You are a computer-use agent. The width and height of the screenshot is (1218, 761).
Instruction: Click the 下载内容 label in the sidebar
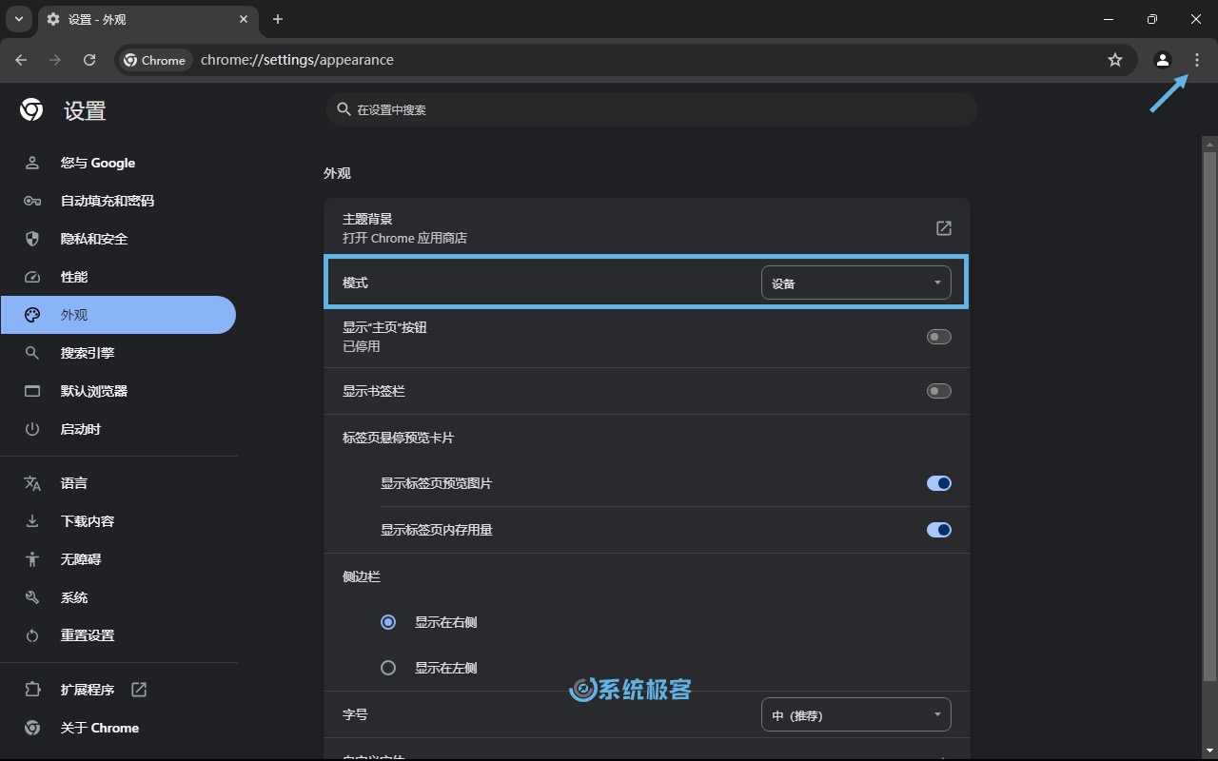point(88,521)
